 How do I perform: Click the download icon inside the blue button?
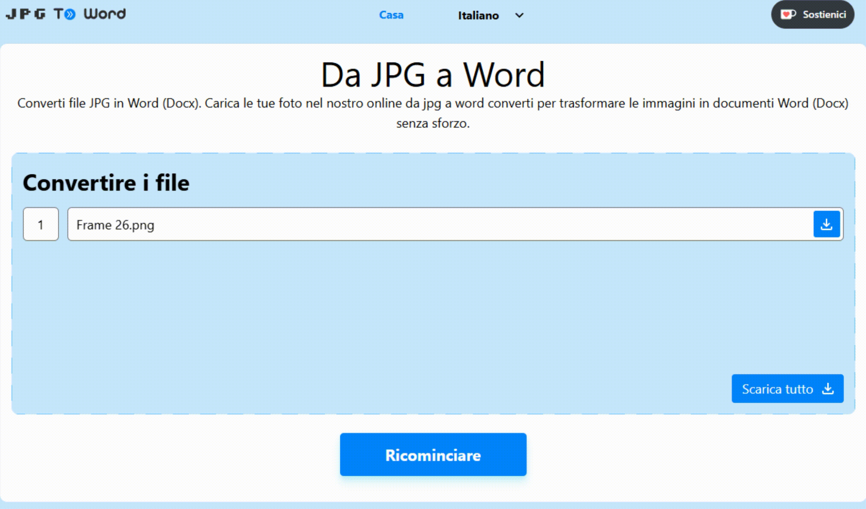pos(827,224)
